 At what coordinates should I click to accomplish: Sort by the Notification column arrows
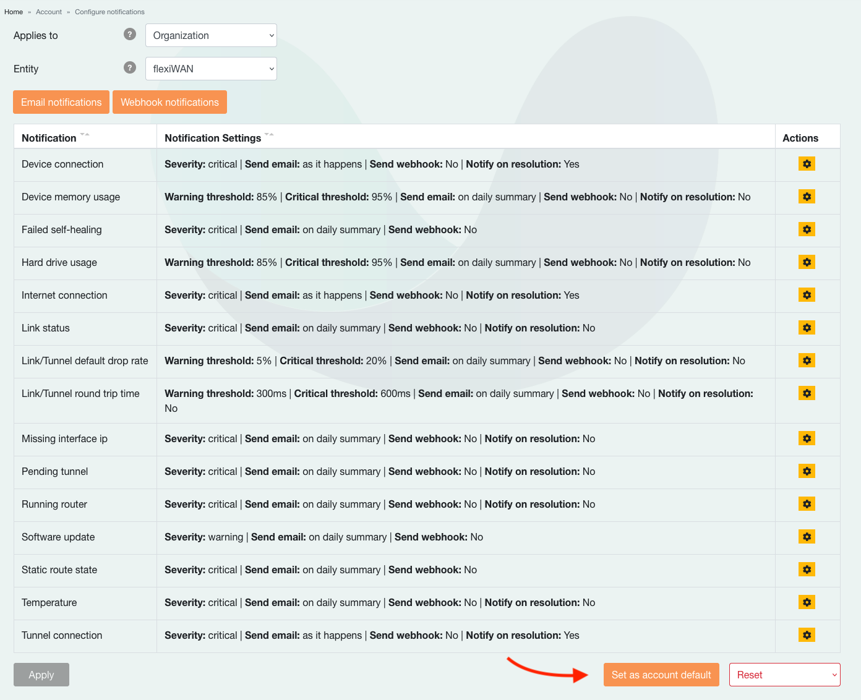pyautogui.click(x=85, y=134)
